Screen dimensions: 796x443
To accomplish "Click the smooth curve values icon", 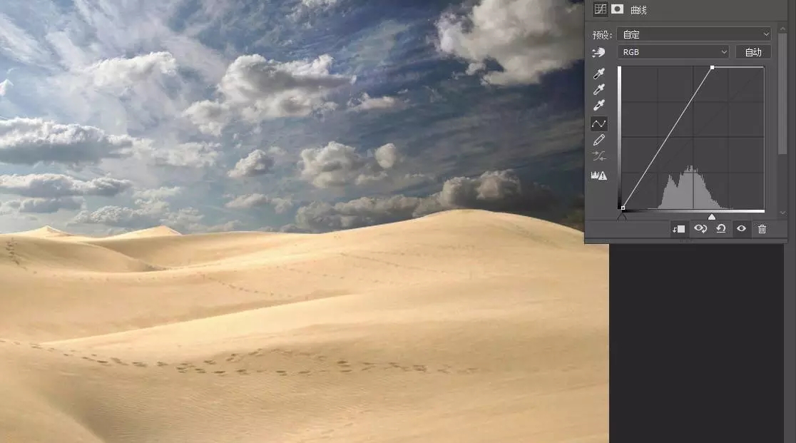I will (599, 156).
